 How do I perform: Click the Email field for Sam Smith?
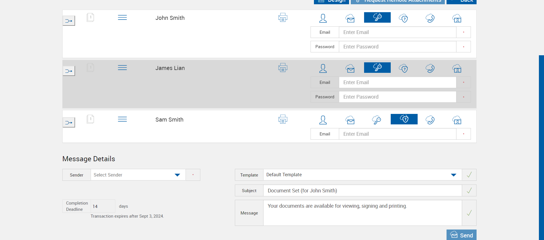click(x=398, y=134)
